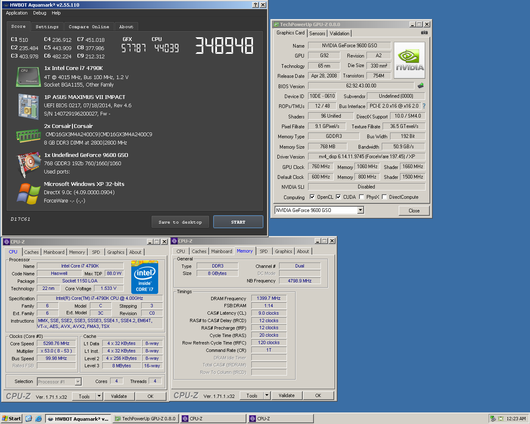The height and width of the screenshot is (424, 530).
Task: Open Graphics tab in left CPU-Z window
Action: coord(116,252)
